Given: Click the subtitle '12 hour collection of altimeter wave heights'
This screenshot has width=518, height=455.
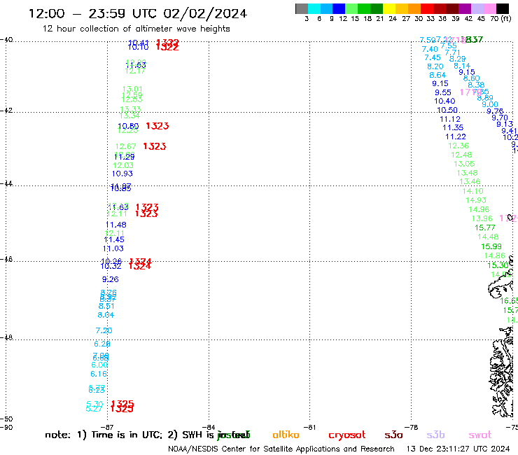Looking at the screenshot, I should point(136,29).
